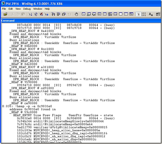Click the Open Source File folder icon
The height and width of the screenshot is (144, 162).
tap(5, 14)
